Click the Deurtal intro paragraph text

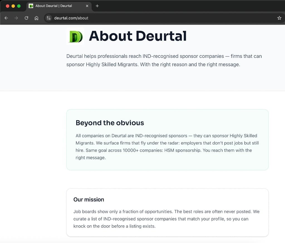[164, 60]
